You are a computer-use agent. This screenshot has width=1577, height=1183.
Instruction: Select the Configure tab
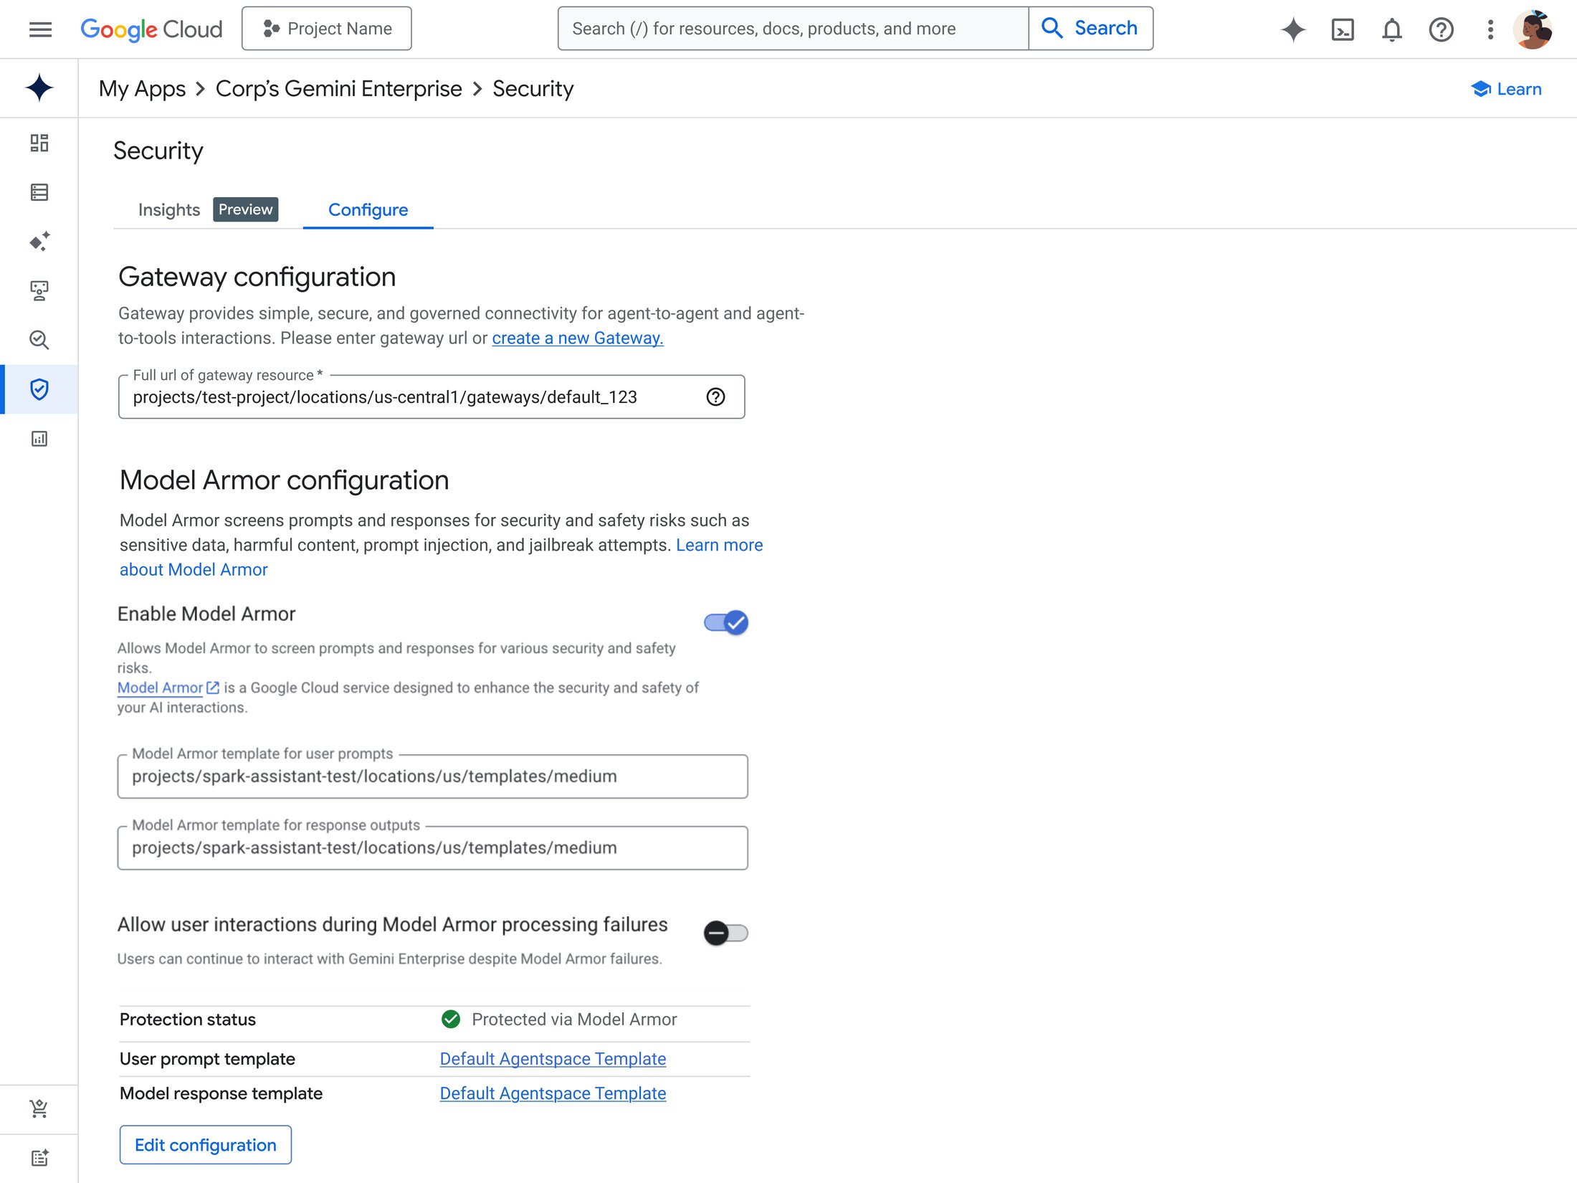click(368, 209)
